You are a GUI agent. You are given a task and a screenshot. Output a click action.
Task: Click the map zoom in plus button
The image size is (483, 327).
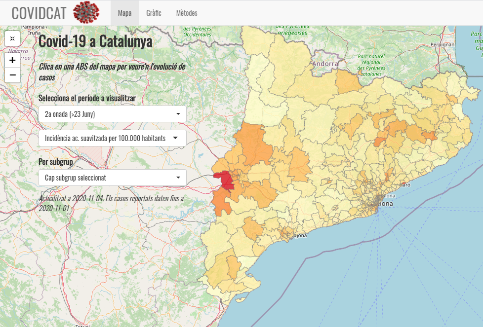(12, 60)
